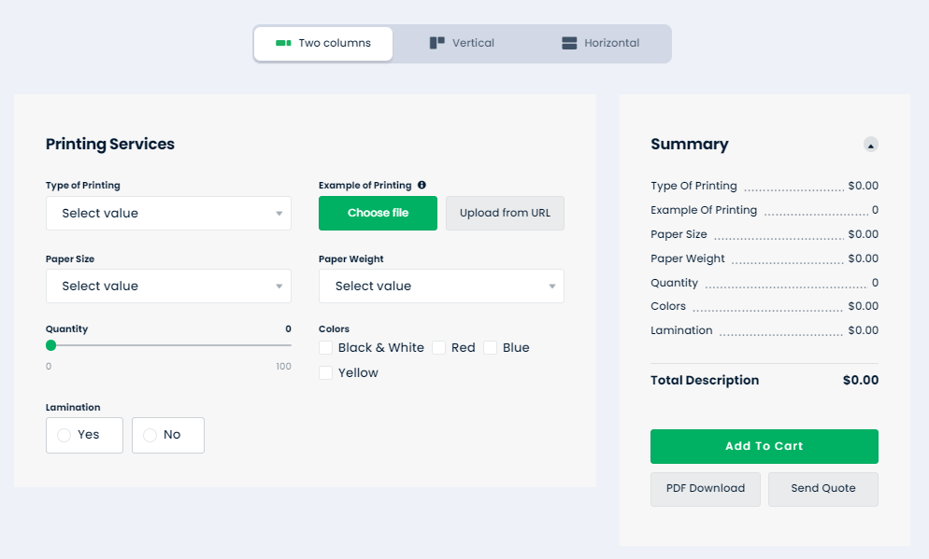Click the Vertical layout icon
Screen dimensions: 929x559
click(x=436, y=43)
